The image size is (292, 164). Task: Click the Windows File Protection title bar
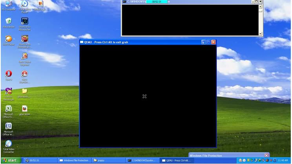(229, 155)
